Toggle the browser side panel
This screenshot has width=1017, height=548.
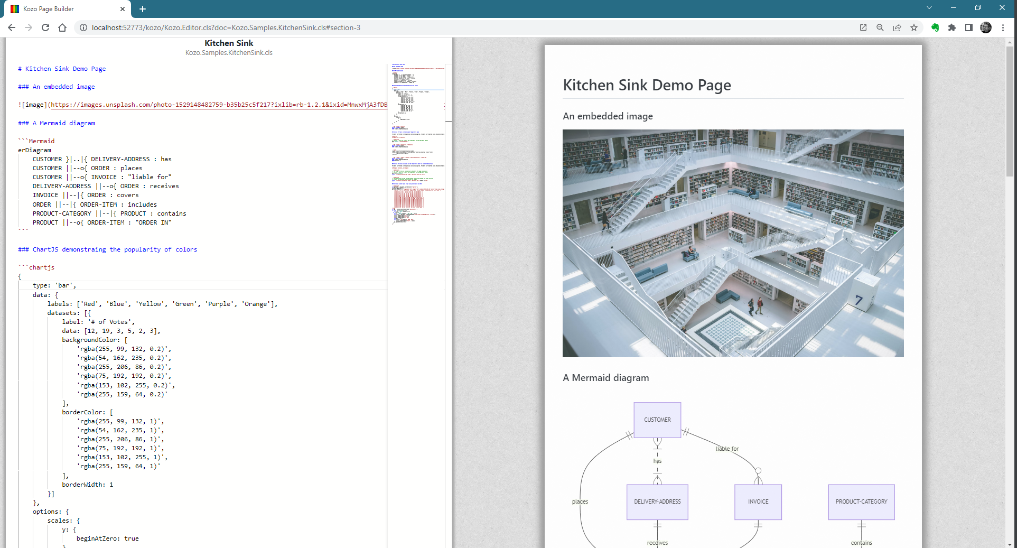[969, 27]
